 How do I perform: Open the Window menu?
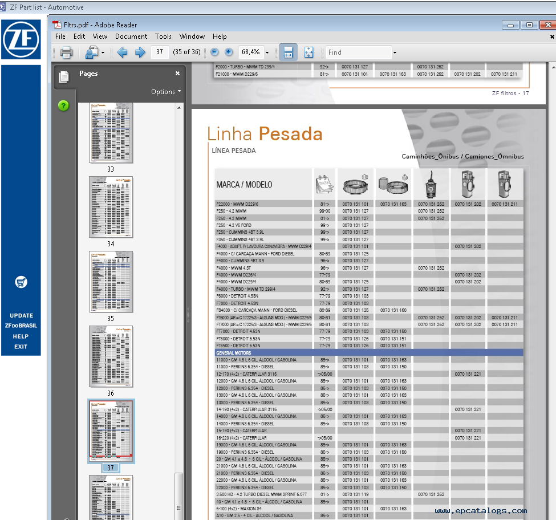click(x=192, y=36)
